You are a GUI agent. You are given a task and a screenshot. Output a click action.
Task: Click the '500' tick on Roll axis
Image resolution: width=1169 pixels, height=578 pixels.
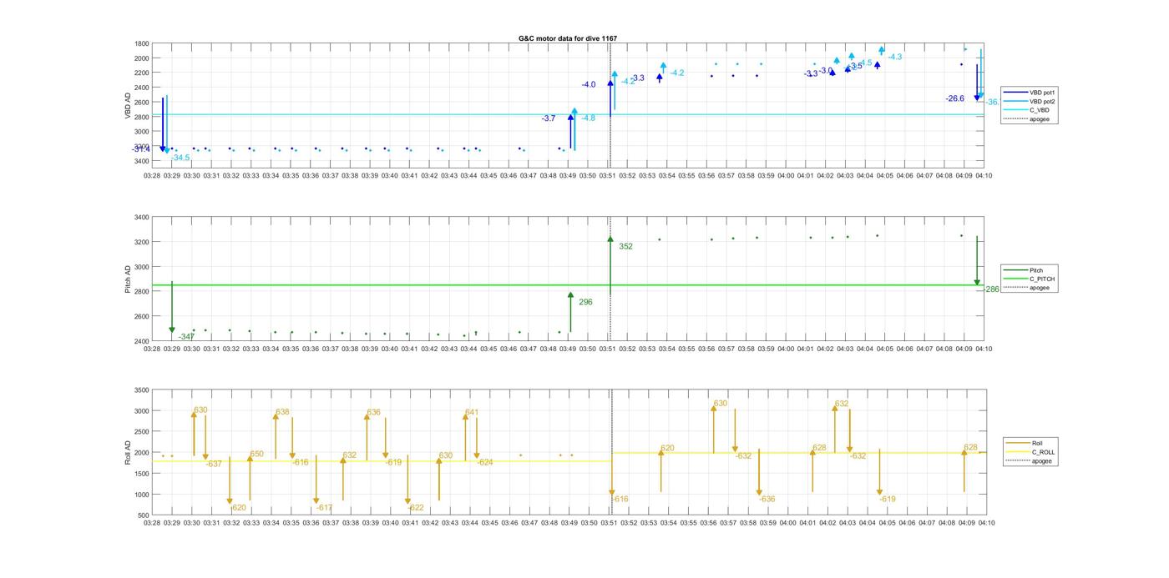point(144,515)
